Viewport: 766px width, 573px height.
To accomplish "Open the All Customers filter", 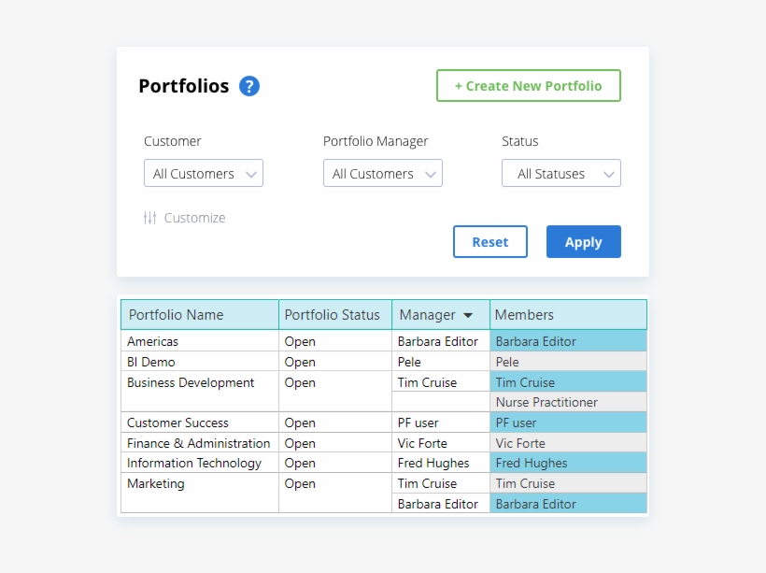I will (203, 173).
